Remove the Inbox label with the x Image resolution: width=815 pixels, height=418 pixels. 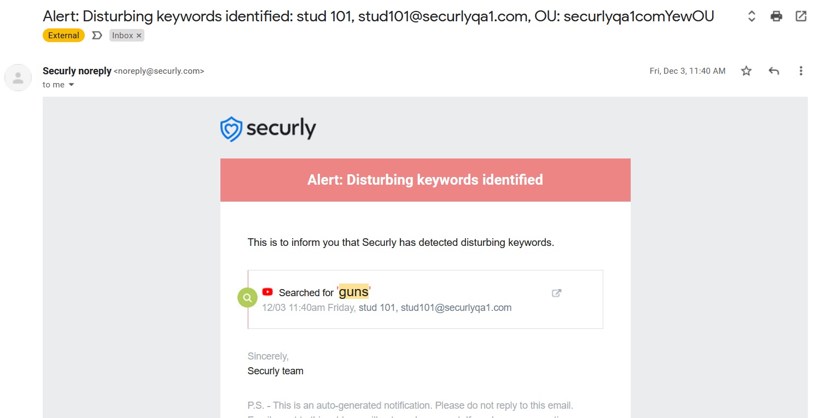139,36
